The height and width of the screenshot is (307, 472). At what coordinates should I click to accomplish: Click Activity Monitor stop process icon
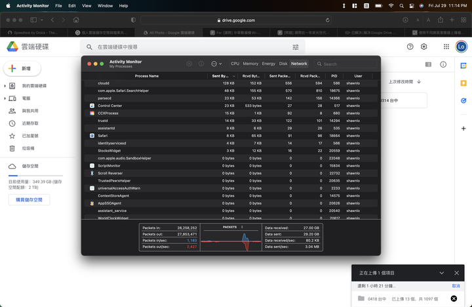tap(189, 64)
